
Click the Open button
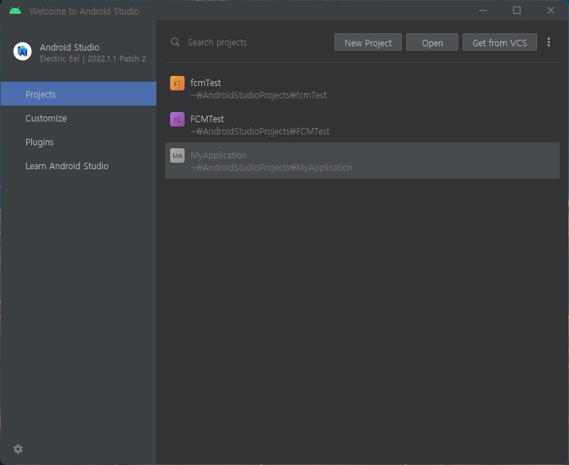click(432, 43)
